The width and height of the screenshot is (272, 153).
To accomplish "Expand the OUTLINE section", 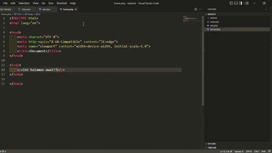I will click(x=212, y=144).
